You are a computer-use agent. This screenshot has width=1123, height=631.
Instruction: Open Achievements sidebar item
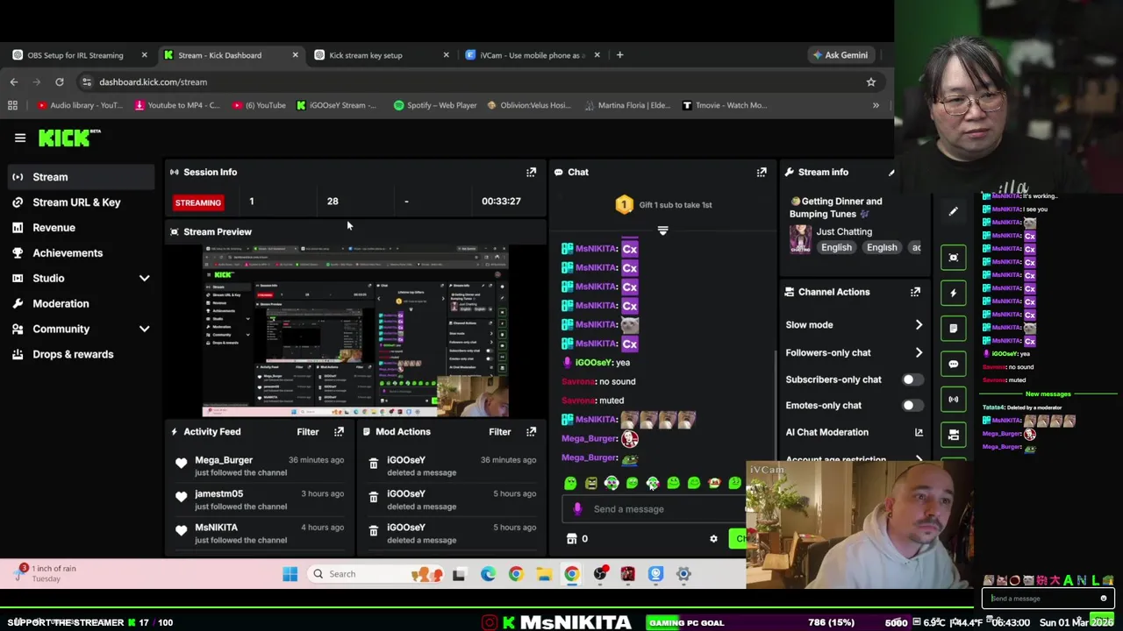[82, 253]
